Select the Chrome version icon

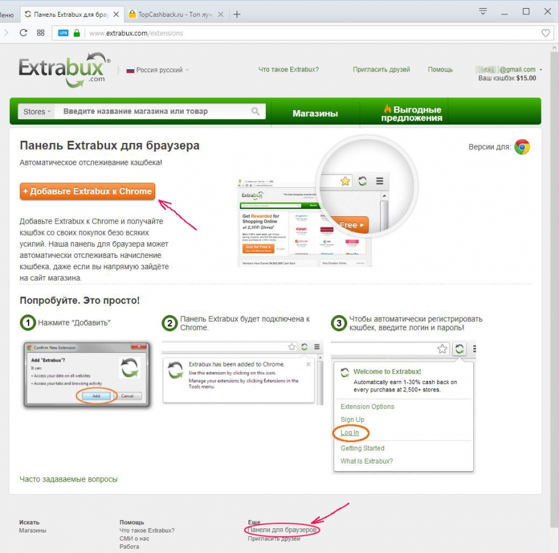[522, 147]
